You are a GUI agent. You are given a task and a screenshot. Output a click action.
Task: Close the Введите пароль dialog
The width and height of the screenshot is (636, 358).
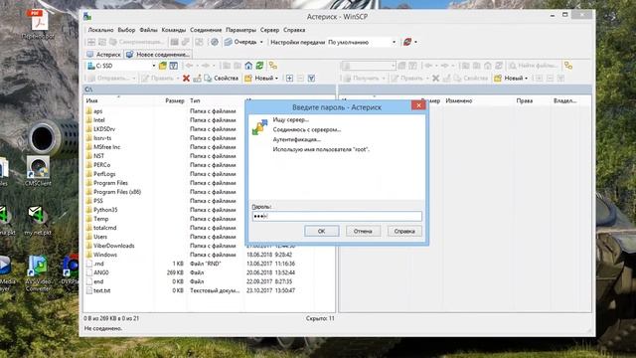[x=418, y=105]
